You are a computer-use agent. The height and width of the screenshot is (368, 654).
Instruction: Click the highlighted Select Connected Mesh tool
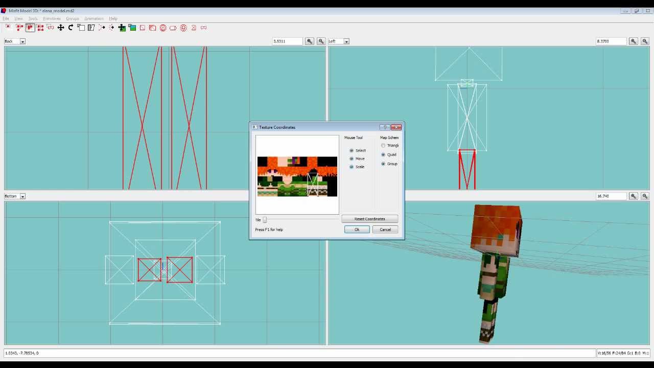pyautogui.click(x=30, y=28)
